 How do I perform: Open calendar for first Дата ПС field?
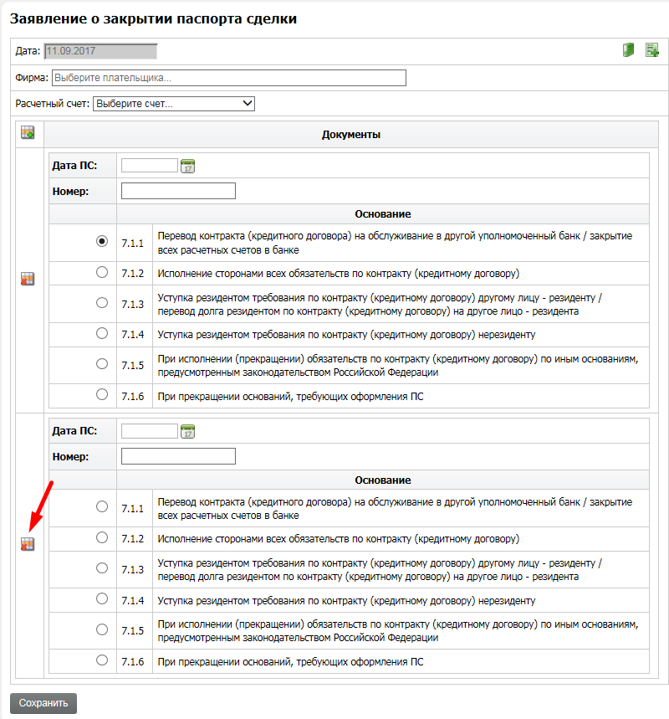click(188, 166)
